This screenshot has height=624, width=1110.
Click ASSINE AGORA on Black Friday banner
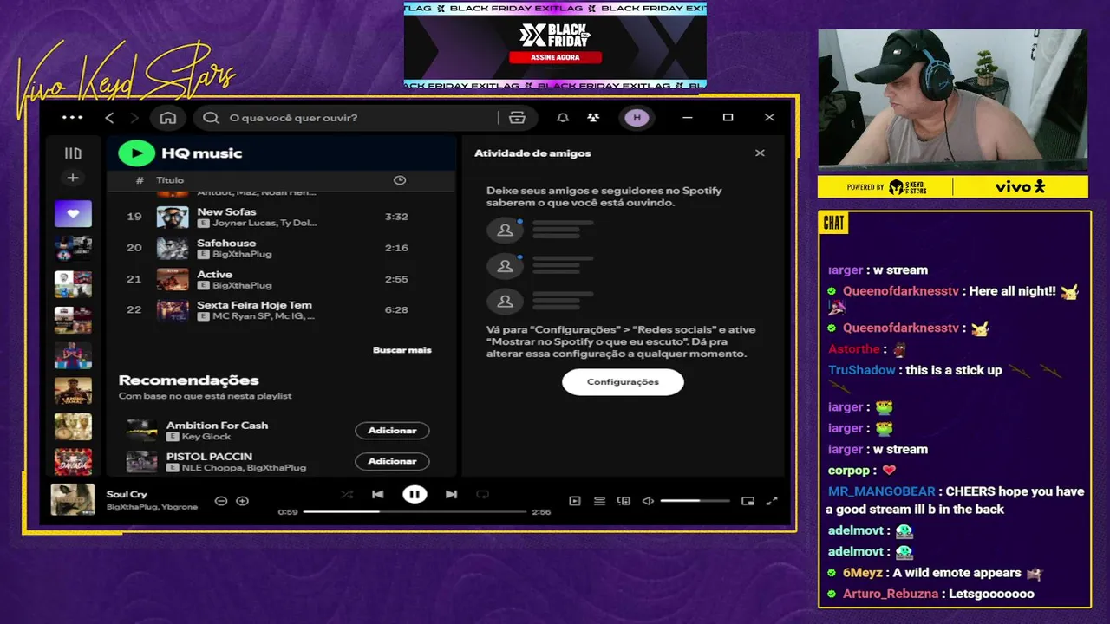click(555, 57)
